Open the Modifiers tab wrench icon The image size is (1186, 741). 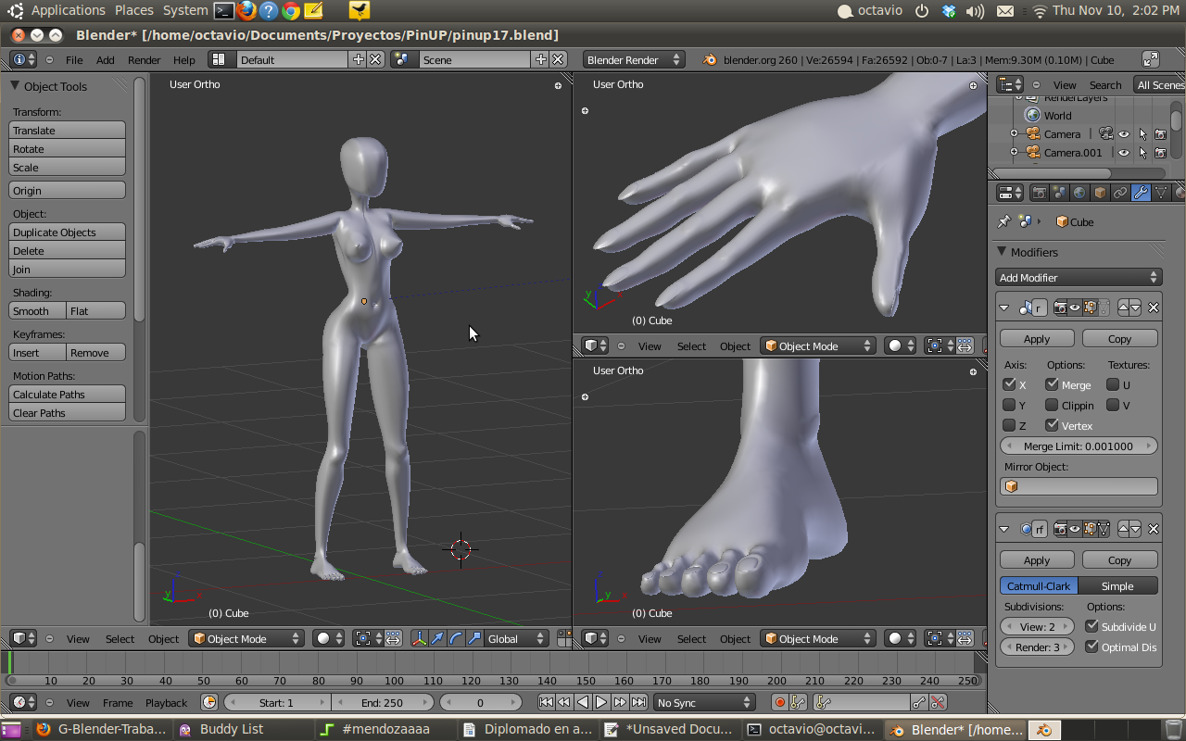point(1141,193)
